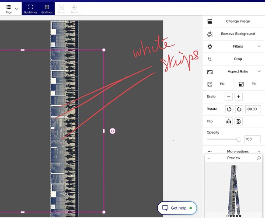Click the Aspect Ratio icon
The image size is (265, 218).
click(210, 72)
